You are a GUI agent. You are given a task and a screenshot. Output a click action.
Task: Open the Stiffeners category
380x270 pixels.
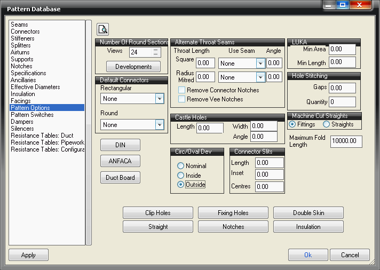pyautogui.click(x=22, y=38)
